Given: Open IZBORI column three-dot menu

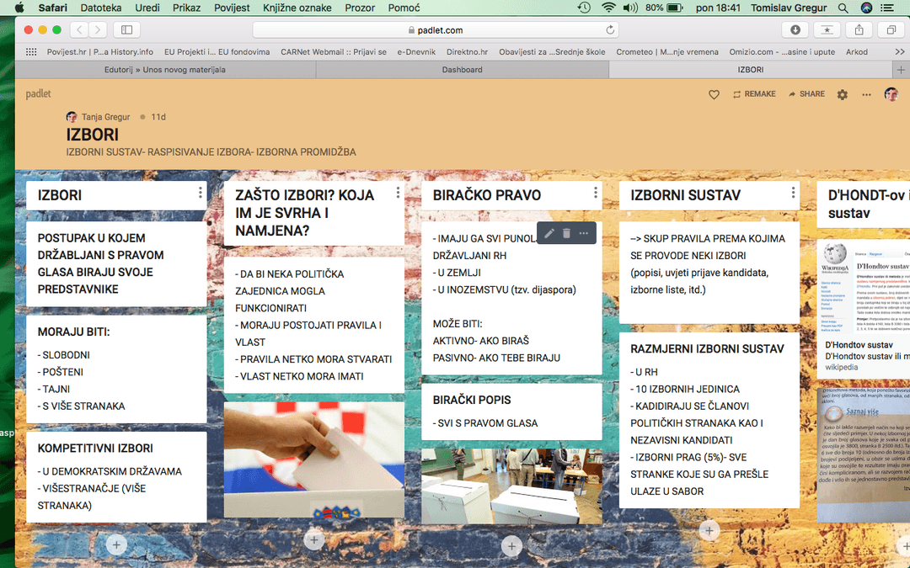Looking at the screenshot, I should tap(200, 193).
